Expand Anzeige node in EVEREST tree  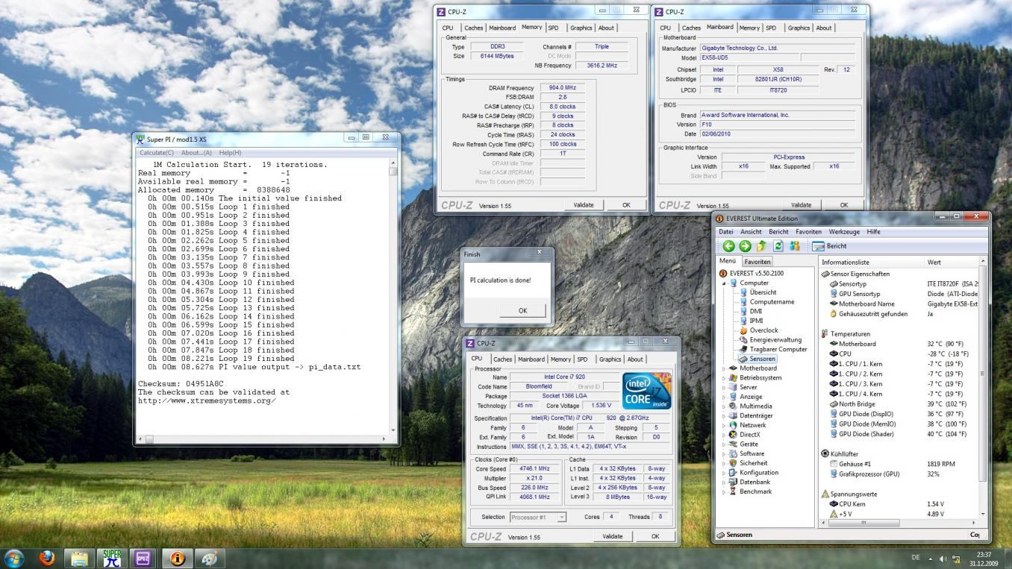[x=723, y=397]
